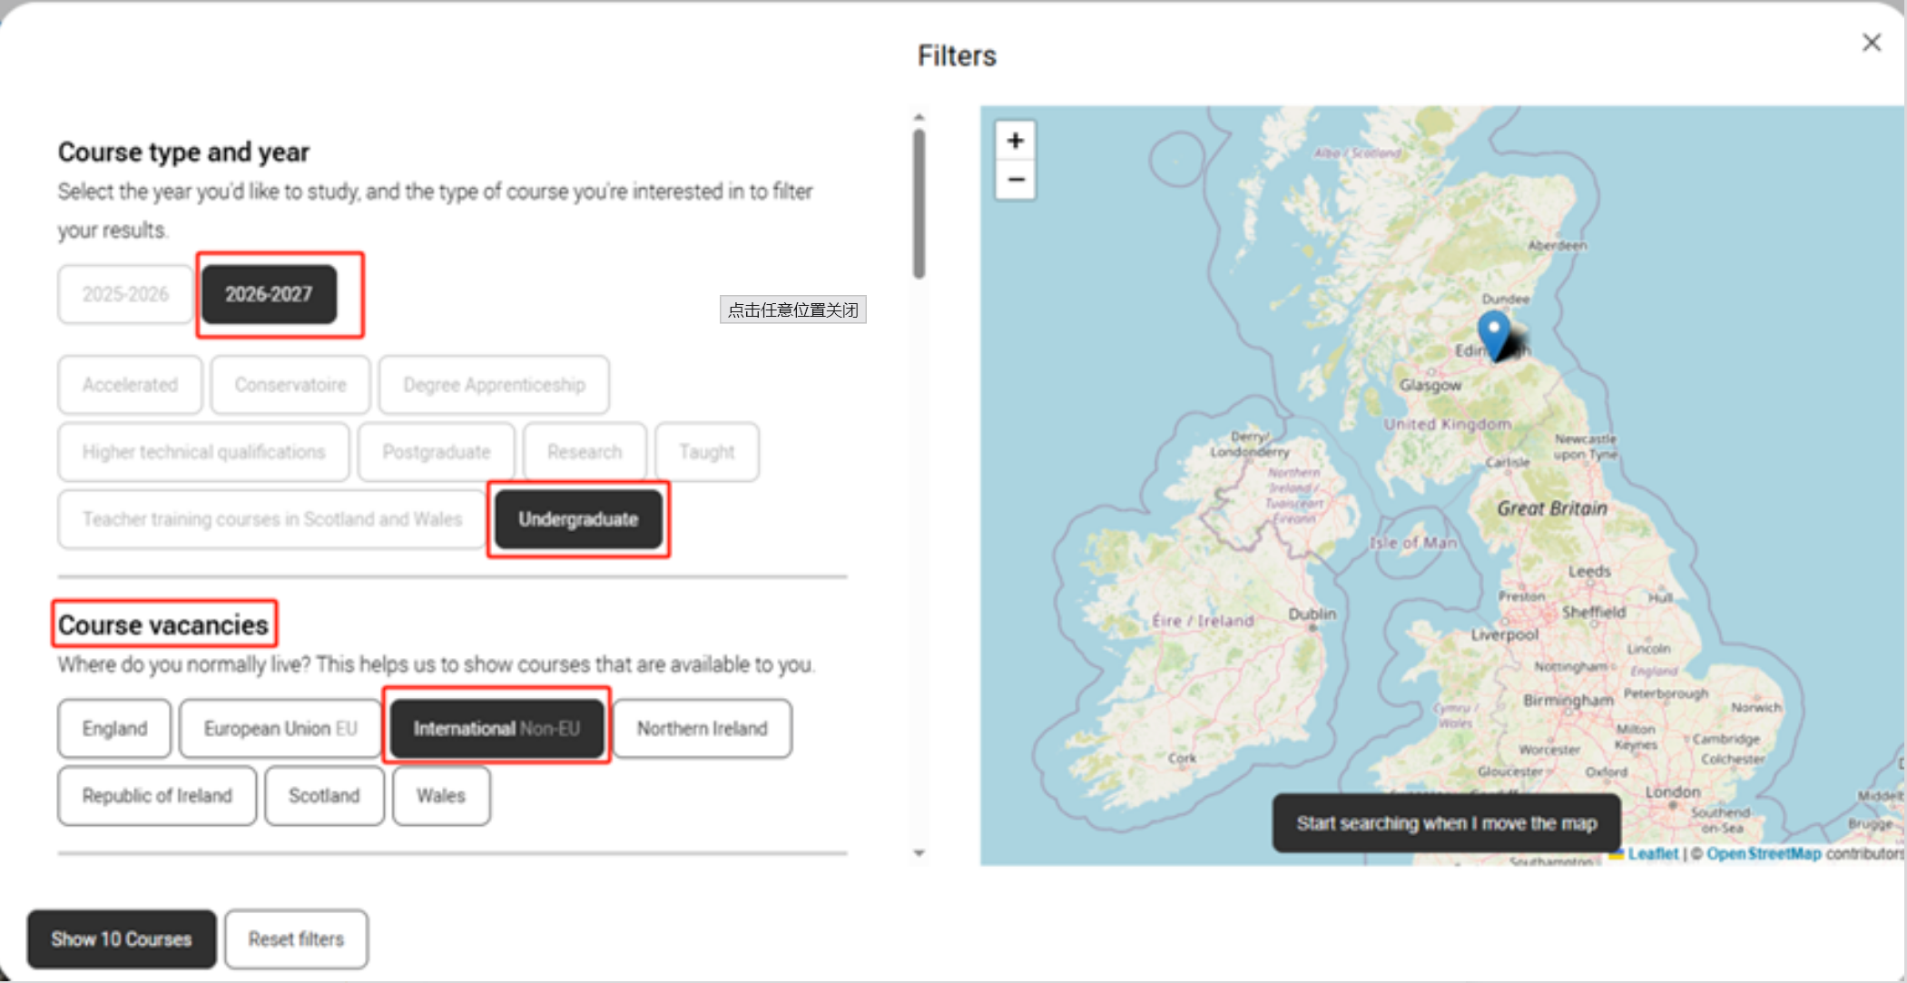This screenshot has height=983, width=1907.
Task: Select the Postgraduate course type
Action: coord(437,452)
